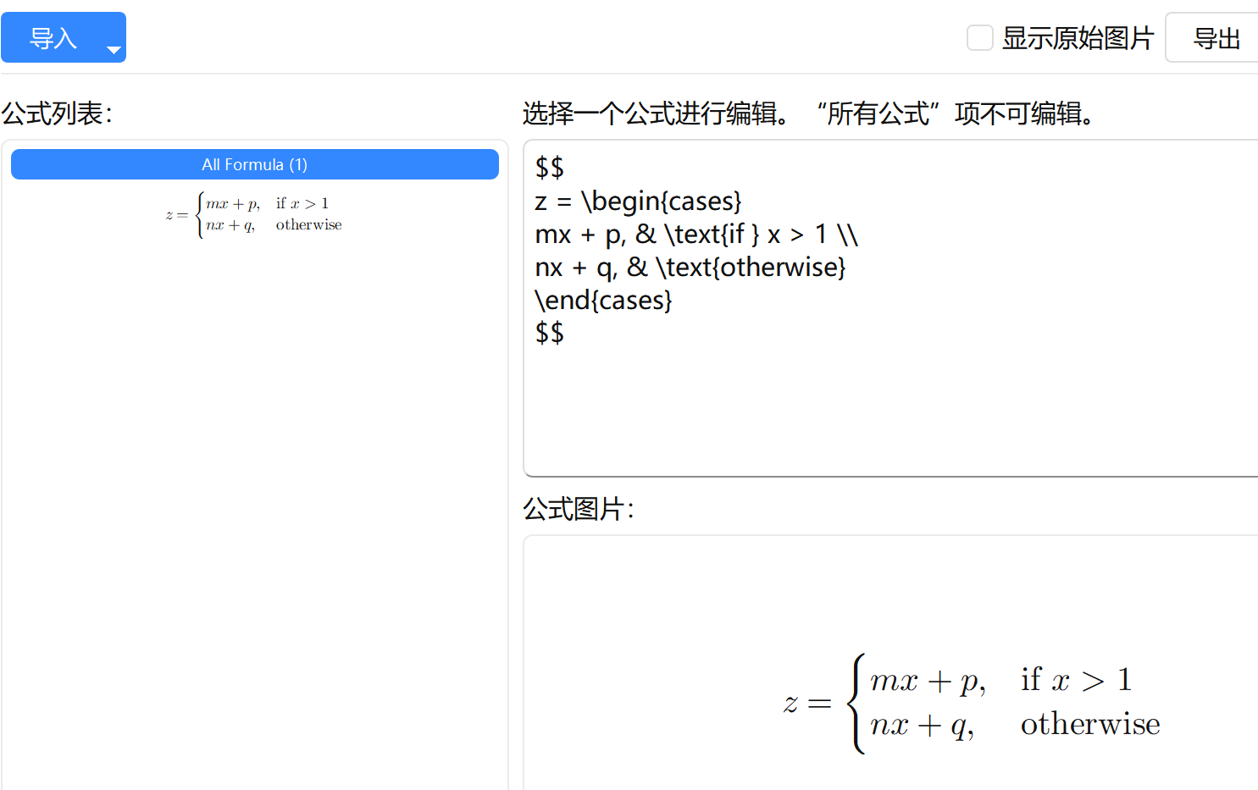The image size is (1258, 790).
Task: Click the 选择一个公式进行编辑 instruction text
Action: coord(657,113)
